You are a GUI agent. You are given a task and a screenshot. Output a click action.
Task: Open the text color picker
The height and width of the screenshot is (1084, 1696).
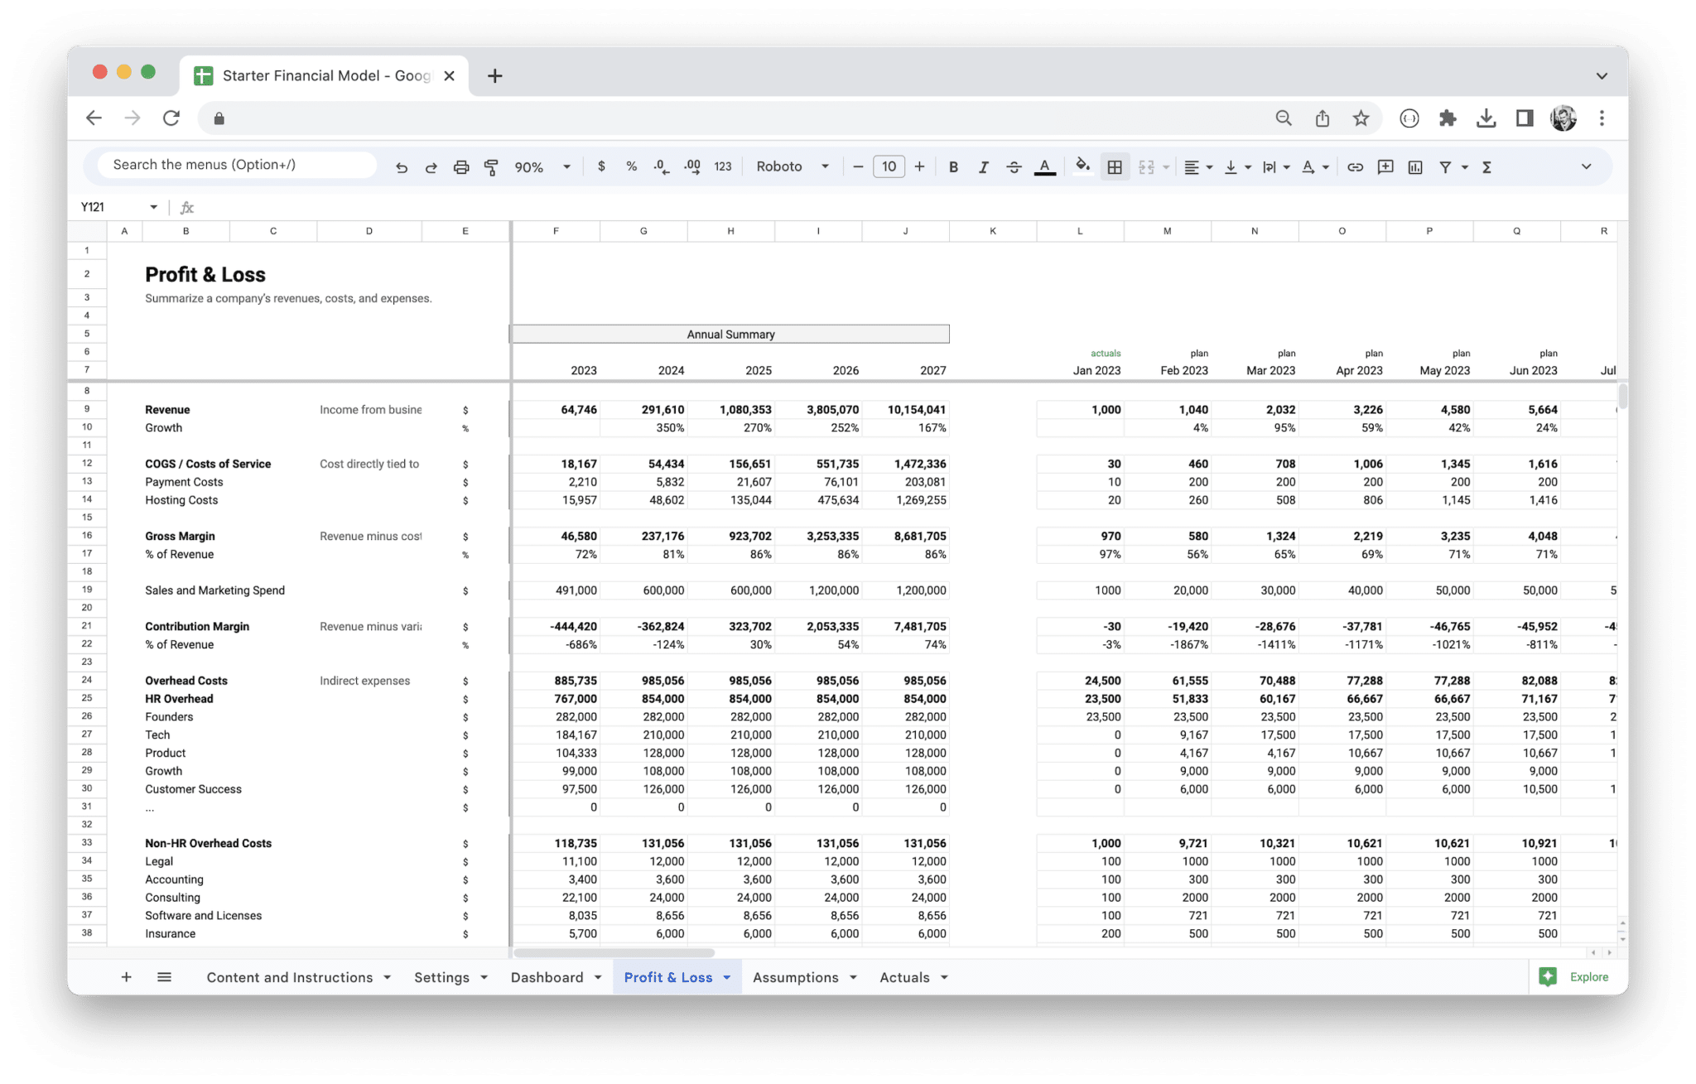1044,166
